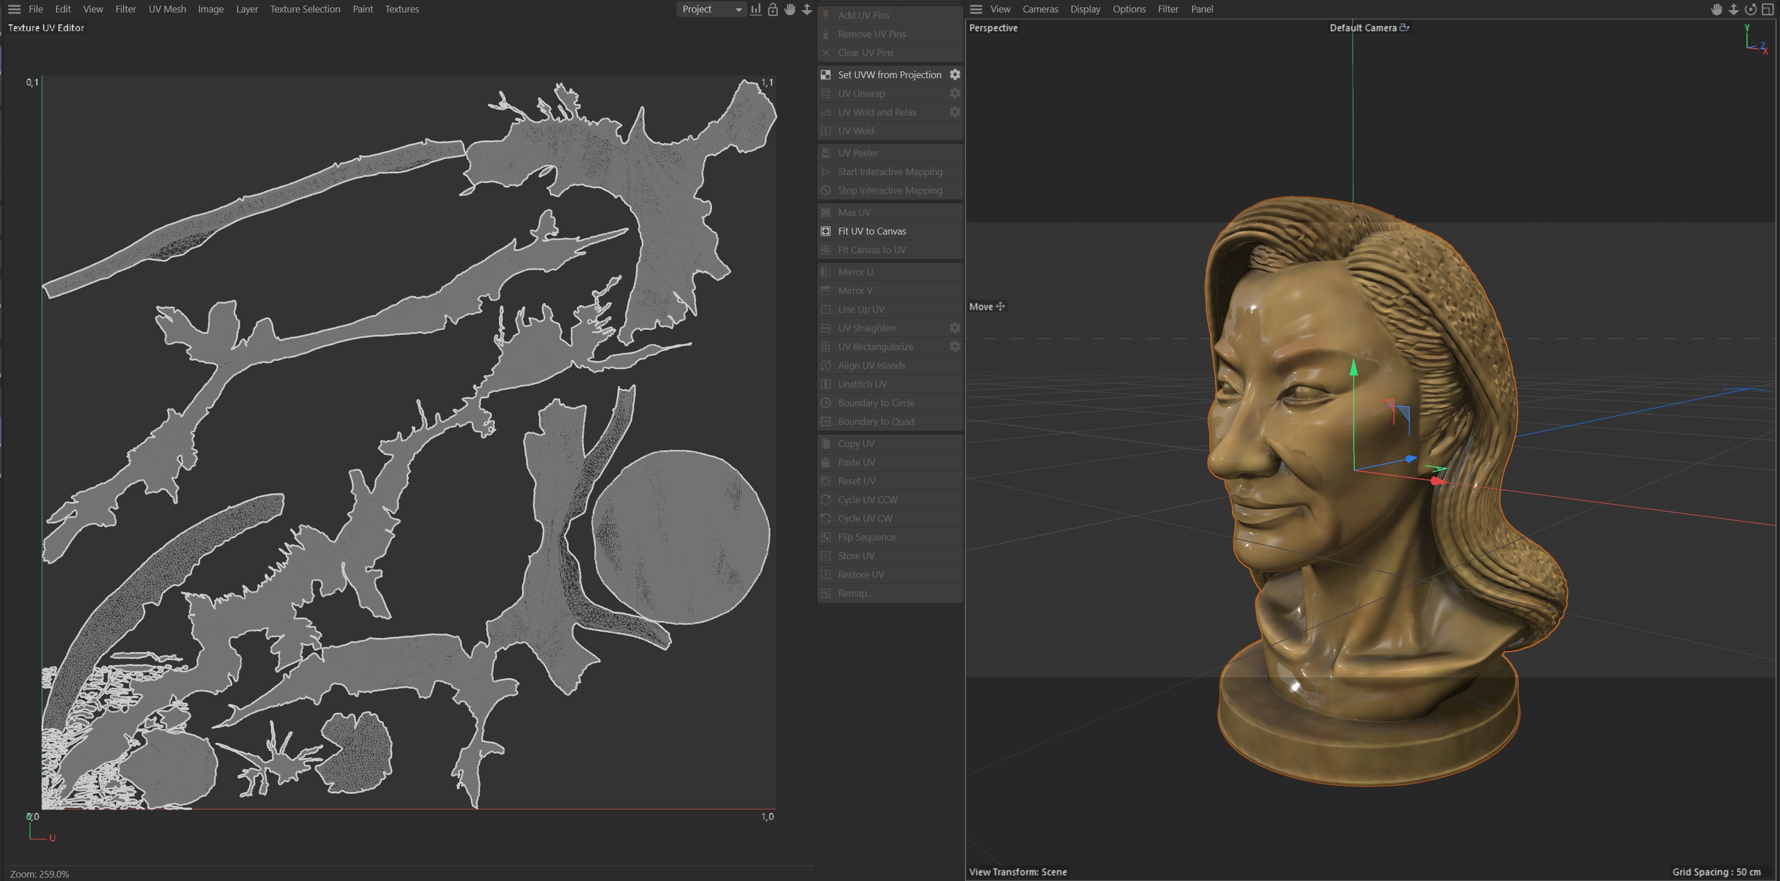
Task: Open the UV editor hamburger menu
Action: coord(14,9)
